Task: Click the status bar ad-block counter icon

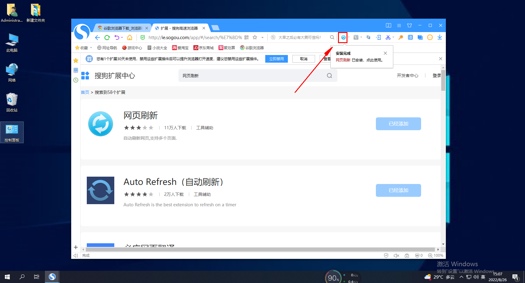Action: click(419, 255)
